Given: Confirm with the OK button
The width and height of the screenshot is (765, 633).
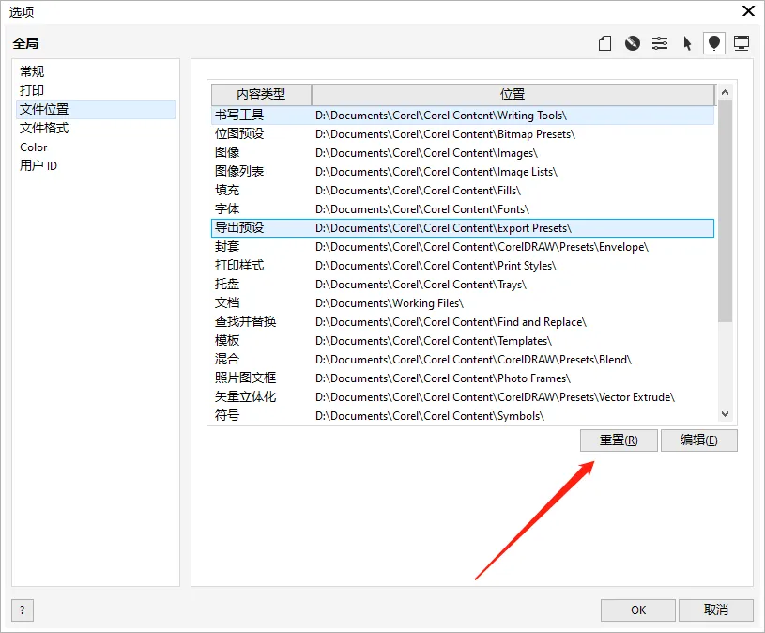Looking at the screenshot, I should tap(638, 610).
